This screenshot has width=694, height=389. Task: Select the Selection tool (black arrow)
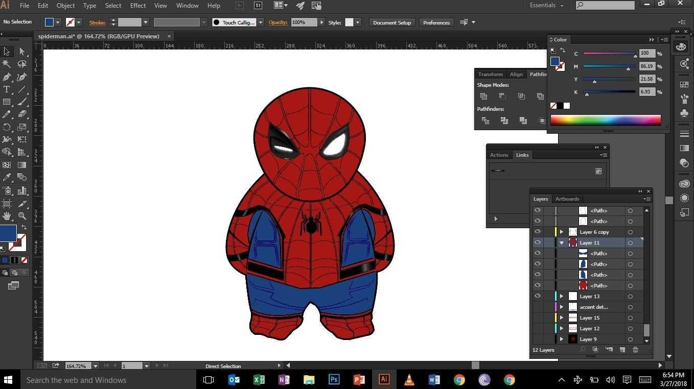click(7, 51)
